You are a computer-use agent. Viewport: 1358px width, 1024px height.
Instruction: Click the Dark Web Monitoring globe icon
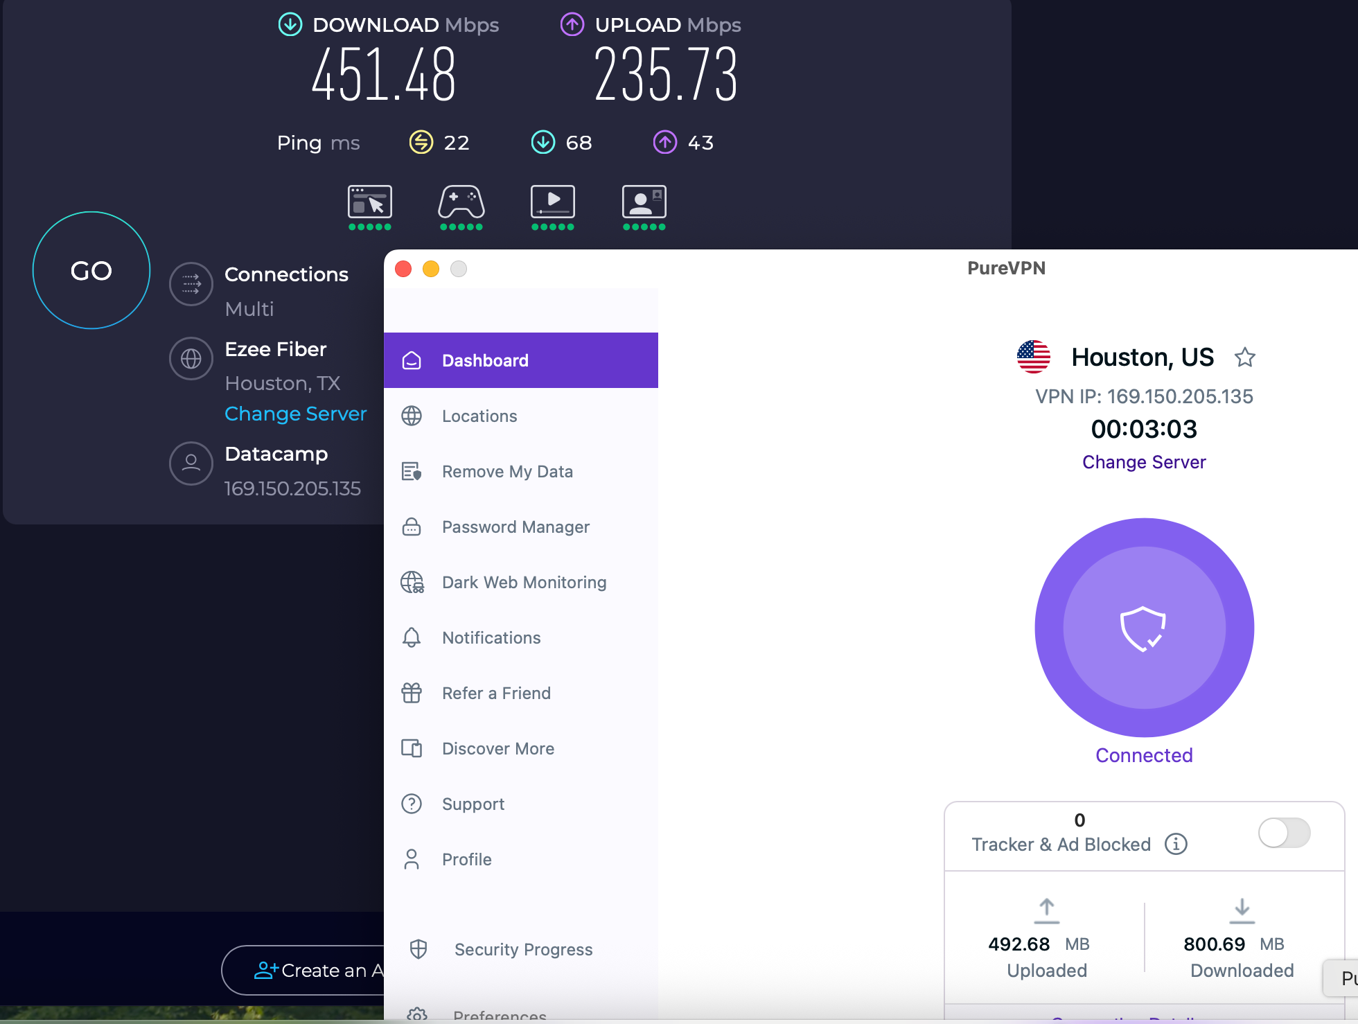(412, 582)
